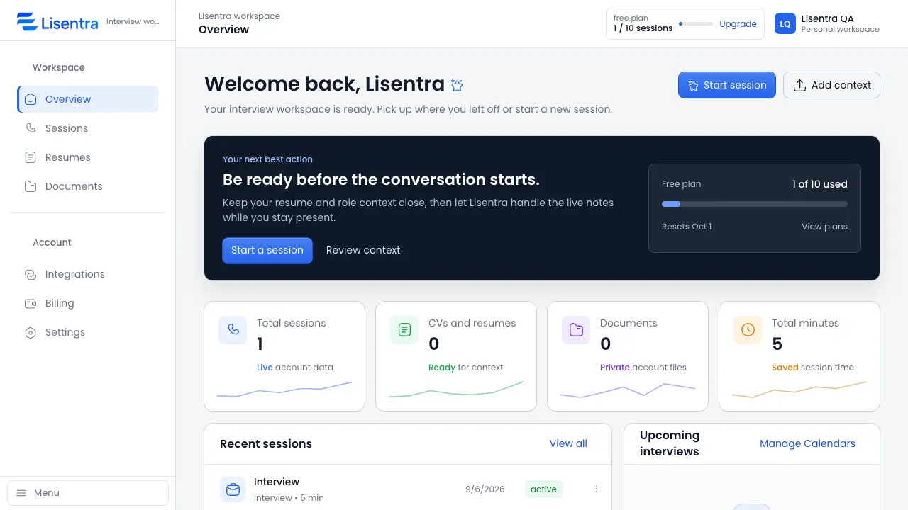908x510 pixels.
Task: Open Sessions from the sidebar
Action: [x=88, y=128]
